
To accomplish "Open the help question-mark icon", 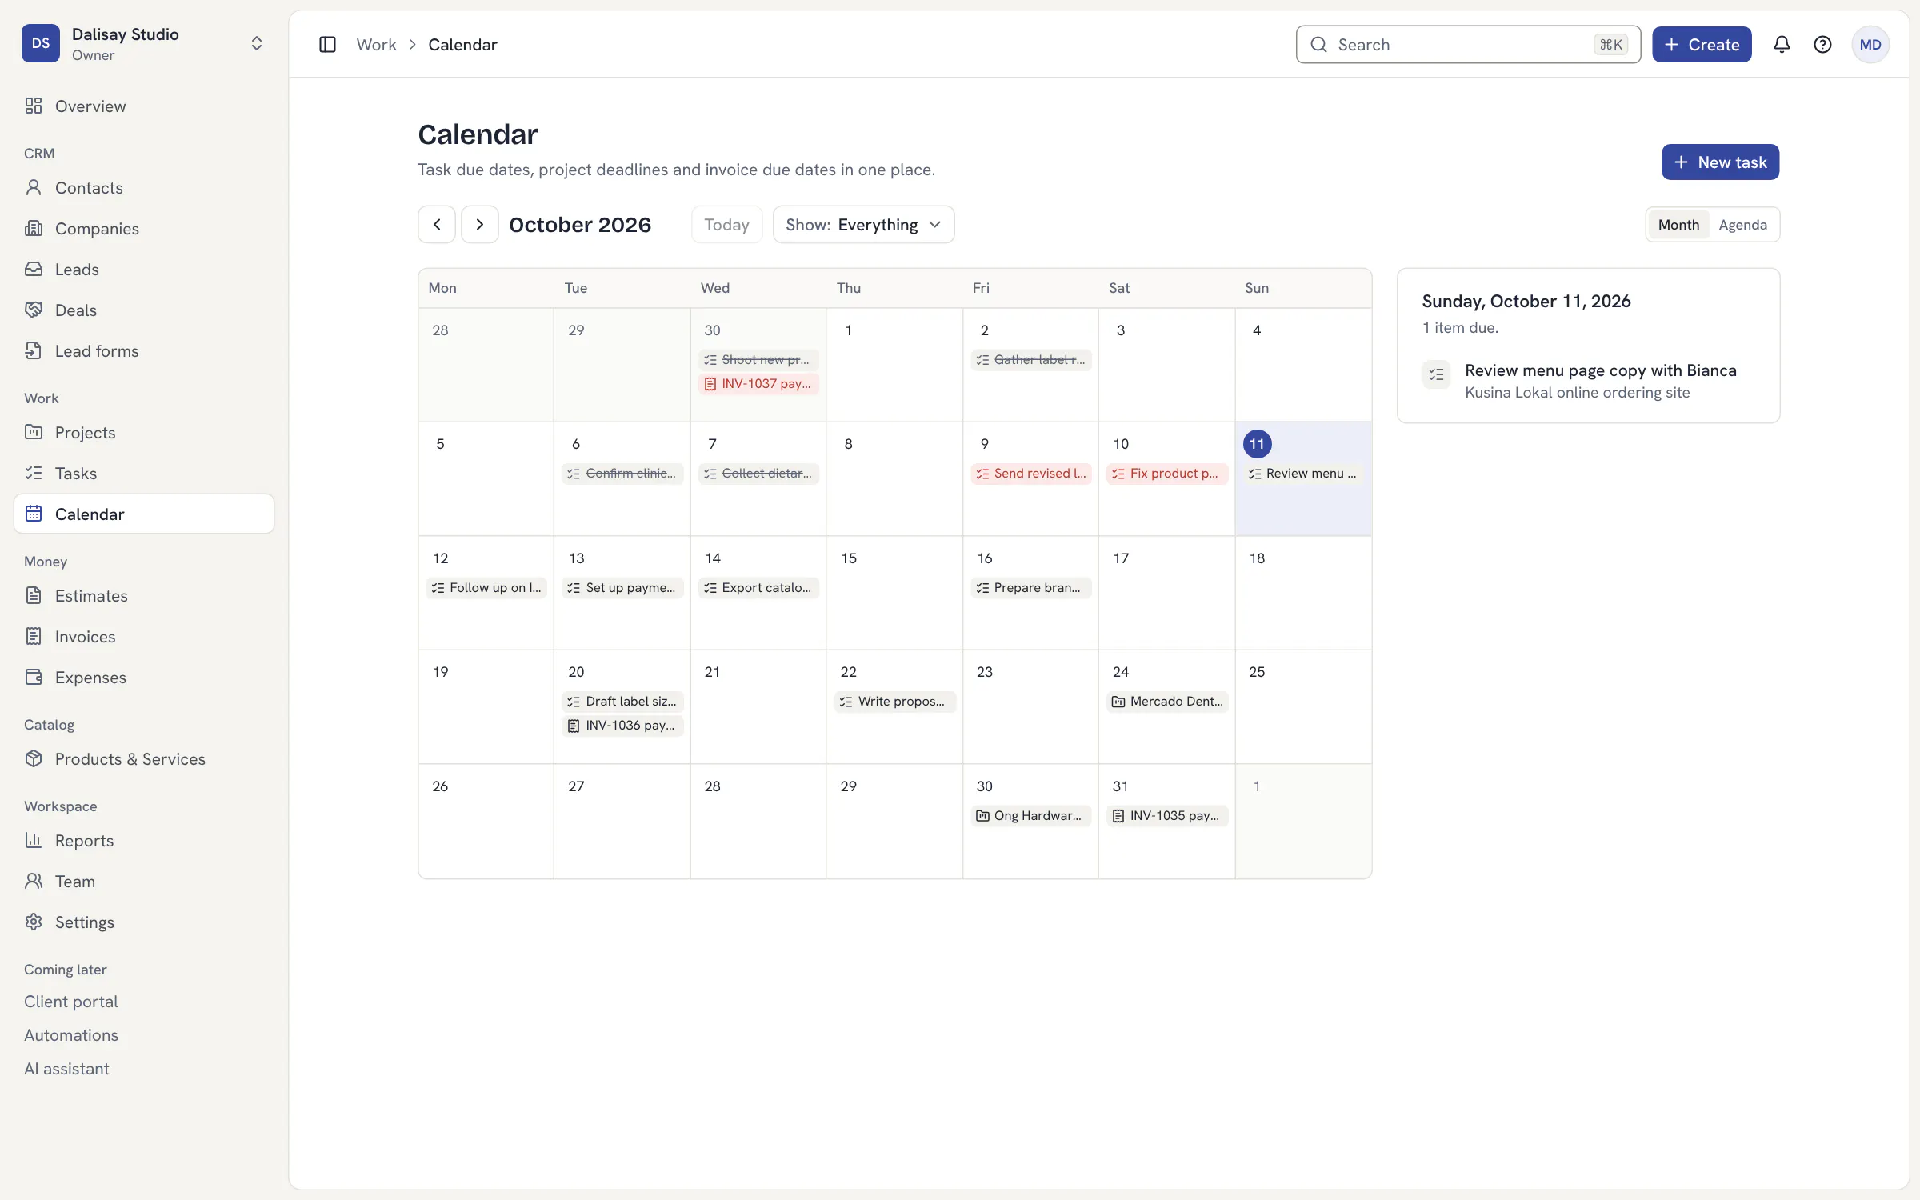I will 1822,45.
